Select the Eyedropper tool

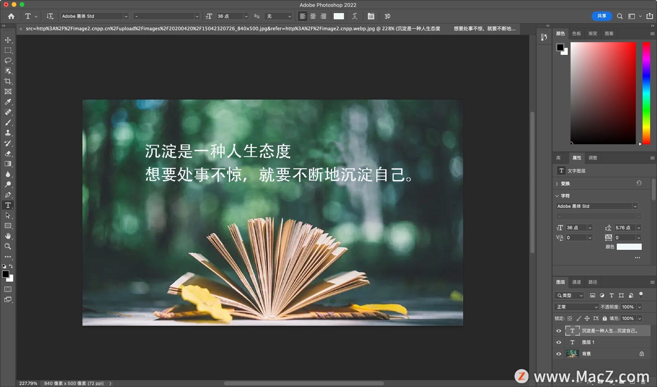8,102
